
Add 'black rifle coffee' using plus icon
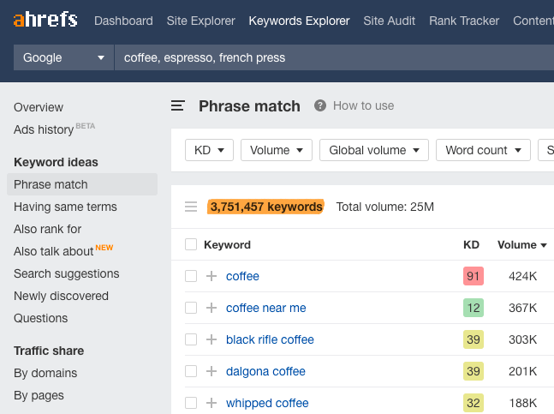pos(211,339)
